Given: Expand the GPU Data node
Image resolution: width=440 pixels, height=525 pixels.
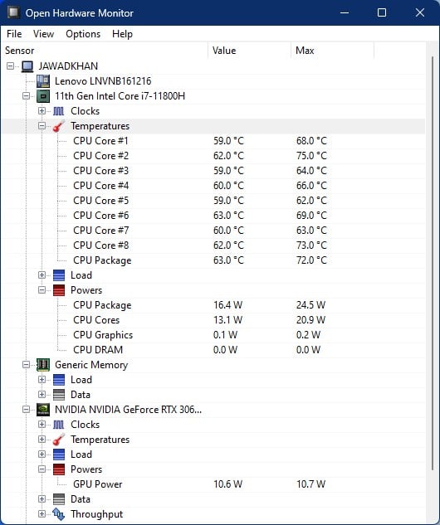Looking at the screenshot, I should click(x=42, y=499).
